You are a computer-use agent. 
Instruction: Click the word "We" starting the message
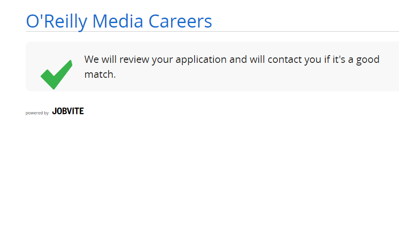[91, 60]
